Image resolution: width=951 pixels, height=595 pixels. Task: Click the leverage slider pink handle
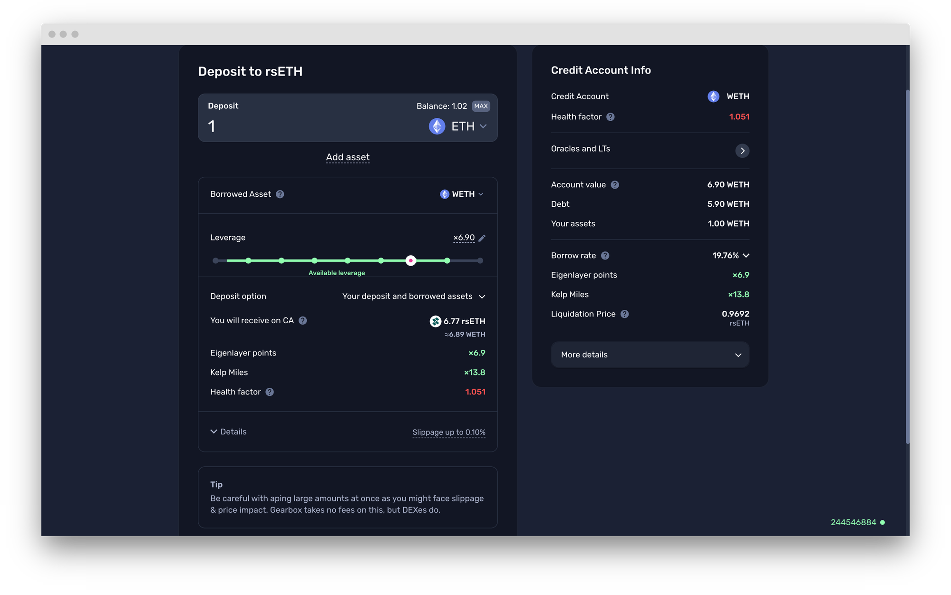[x=411, y=261]
